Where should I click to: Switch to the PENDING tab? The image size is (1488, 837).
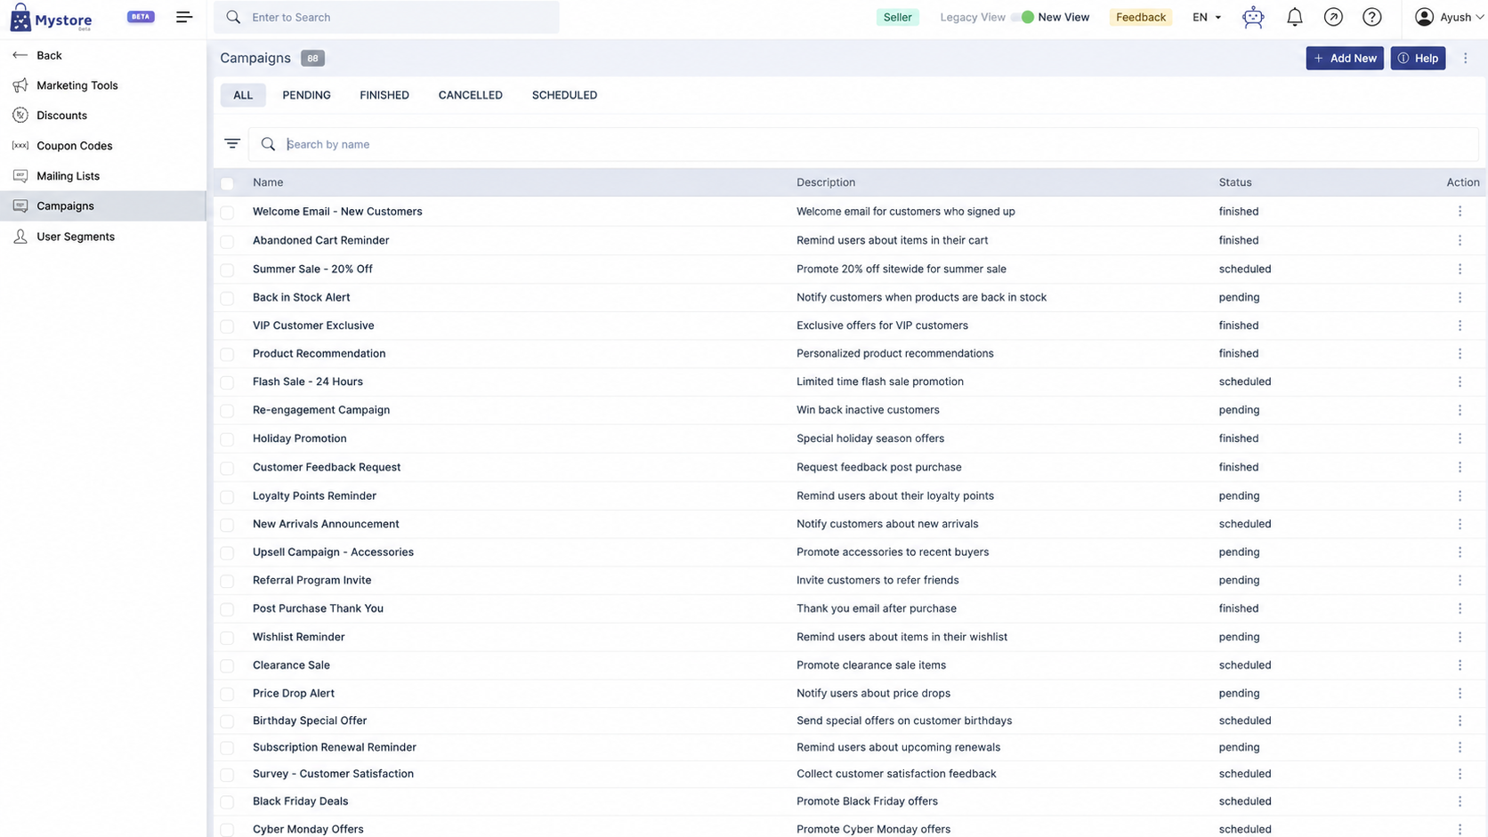(x=306, y=95)
